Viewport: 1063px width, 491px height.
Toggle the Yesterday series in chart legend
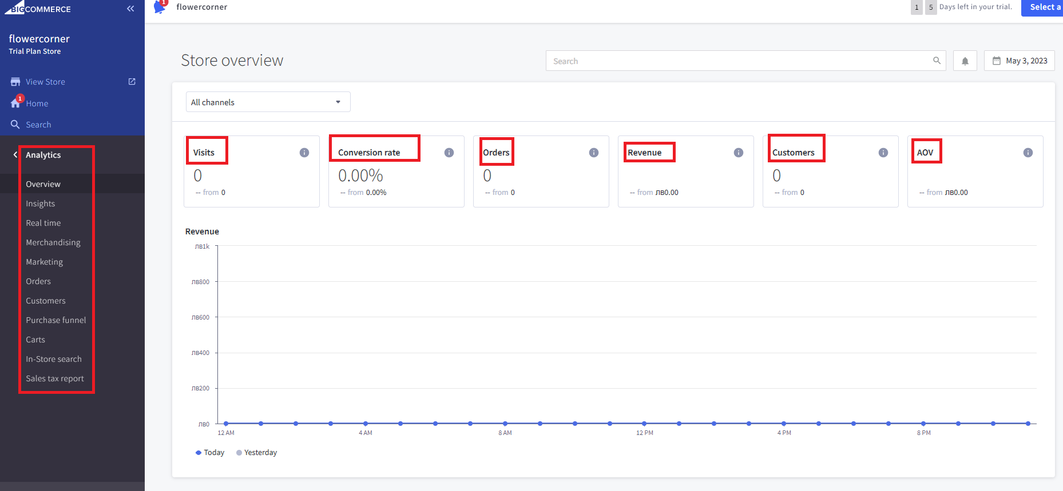click(x=256, y=452)
